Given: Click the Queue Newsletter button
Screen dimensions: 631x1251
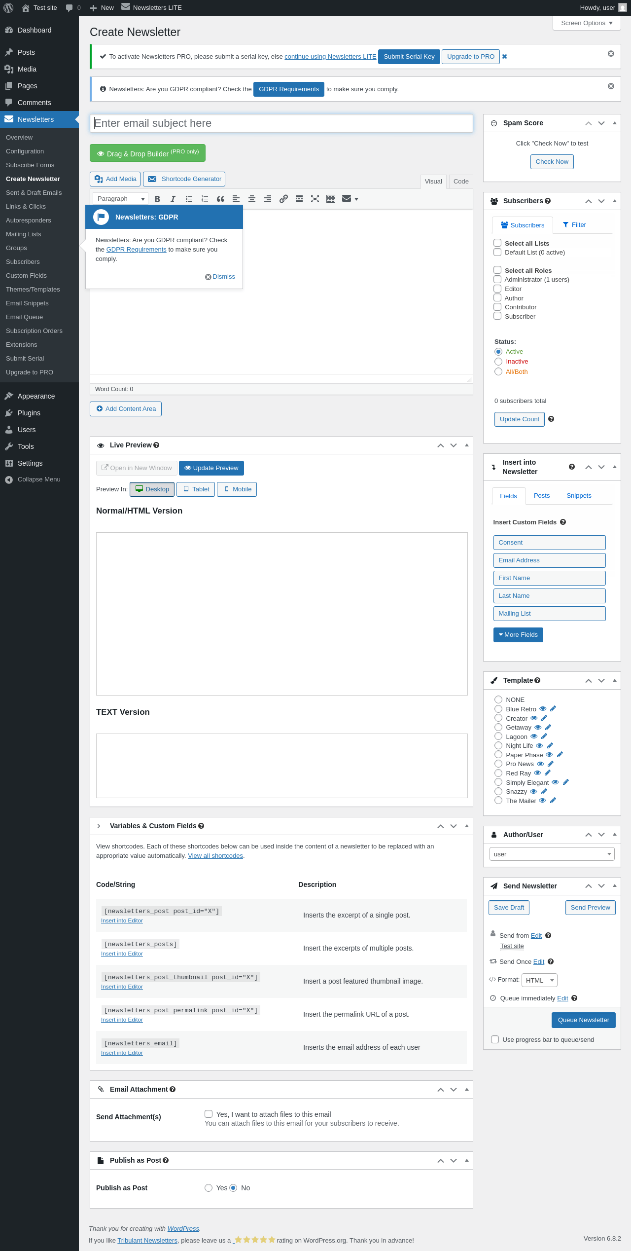Looking at the screenshot, I should coord(584,1020).
